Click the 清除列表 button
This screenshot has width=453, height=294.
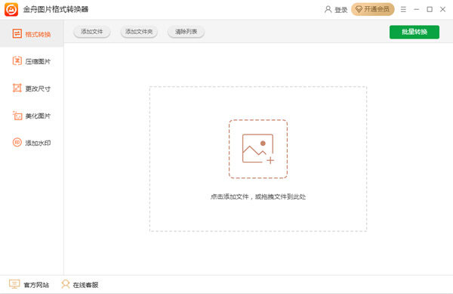[186, 32]
